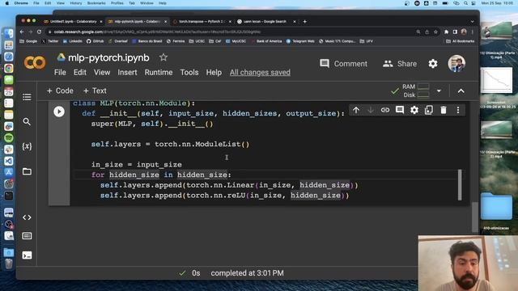Image resolution: width=518 pixels, height=291 pixels.
Task: Add a new Text cell
Action: pyautogui.click(x=95, y=91)
